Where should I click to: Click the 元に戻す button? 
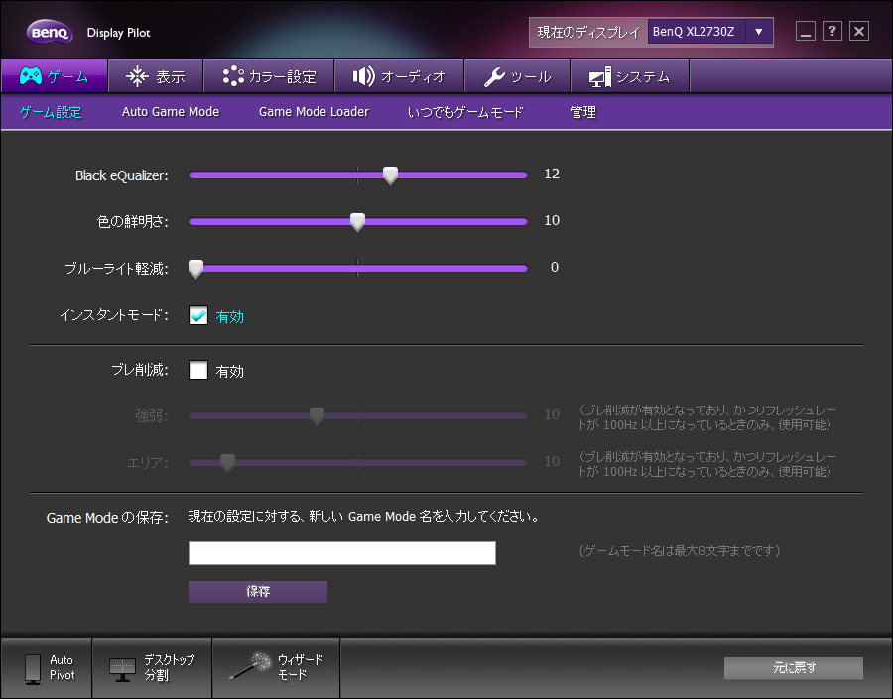pyautogui.click(x=794, y=667)
